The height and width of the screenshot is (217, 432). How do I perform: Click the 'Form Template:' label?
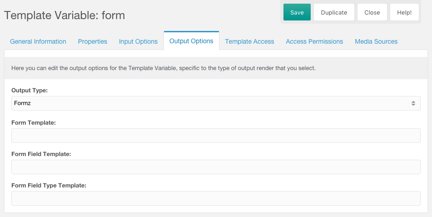34,122
